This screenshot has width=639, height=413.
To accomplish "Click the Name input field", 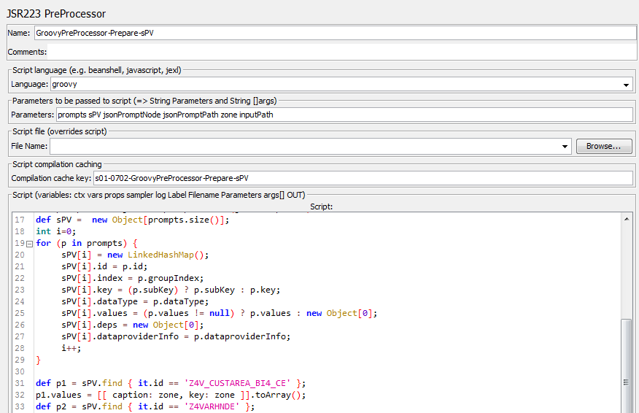I will [335, 33].
